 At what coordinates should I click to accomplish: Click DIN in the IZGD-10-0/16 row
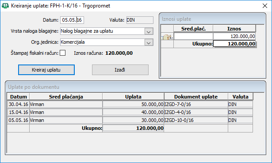(x=241, y=120)
